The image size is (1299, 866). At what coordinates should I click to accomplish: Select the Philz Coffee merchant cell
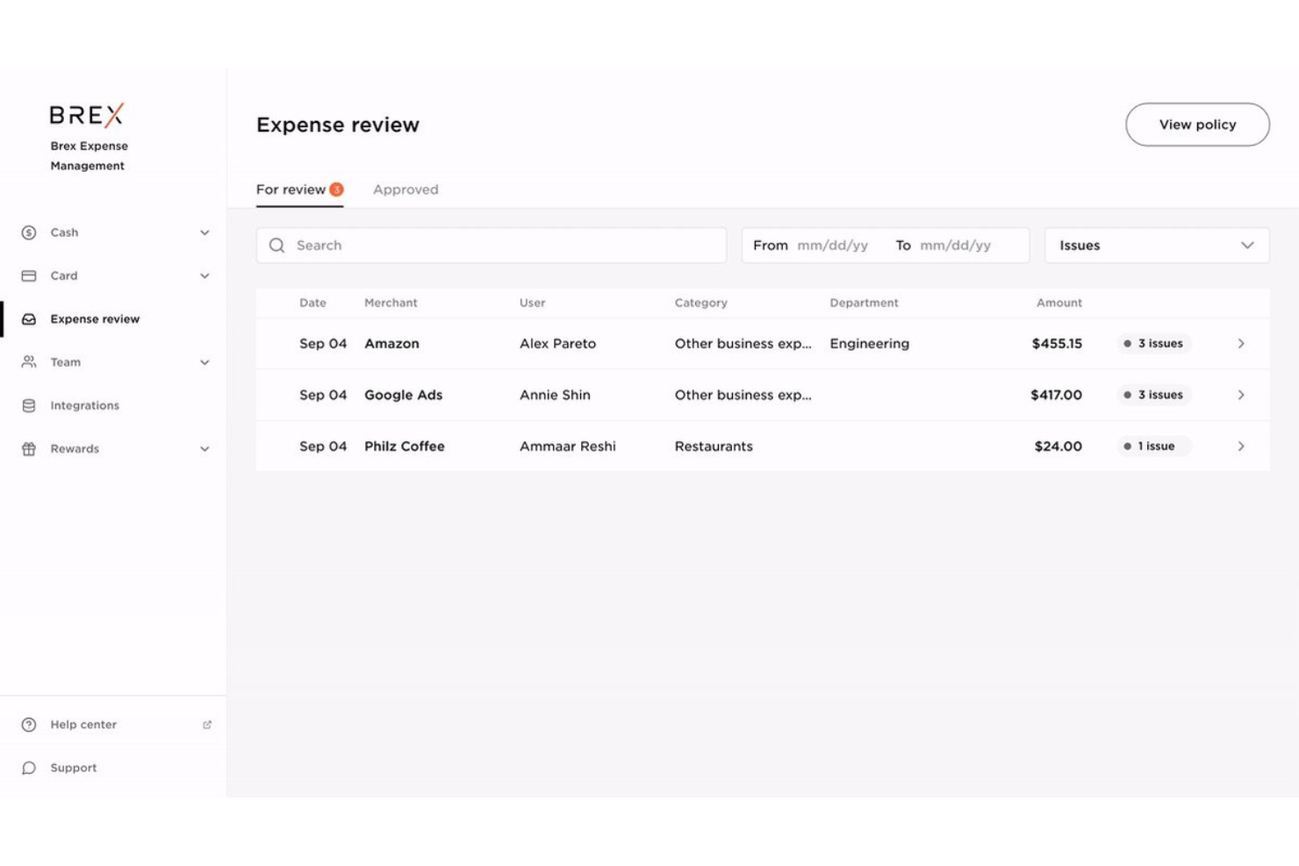point(405,447)
